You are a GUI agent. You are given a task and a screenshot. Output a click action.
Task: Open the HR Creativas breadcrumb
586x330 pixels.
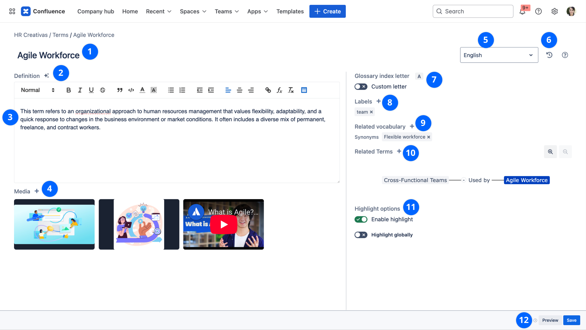pos(31,35)
